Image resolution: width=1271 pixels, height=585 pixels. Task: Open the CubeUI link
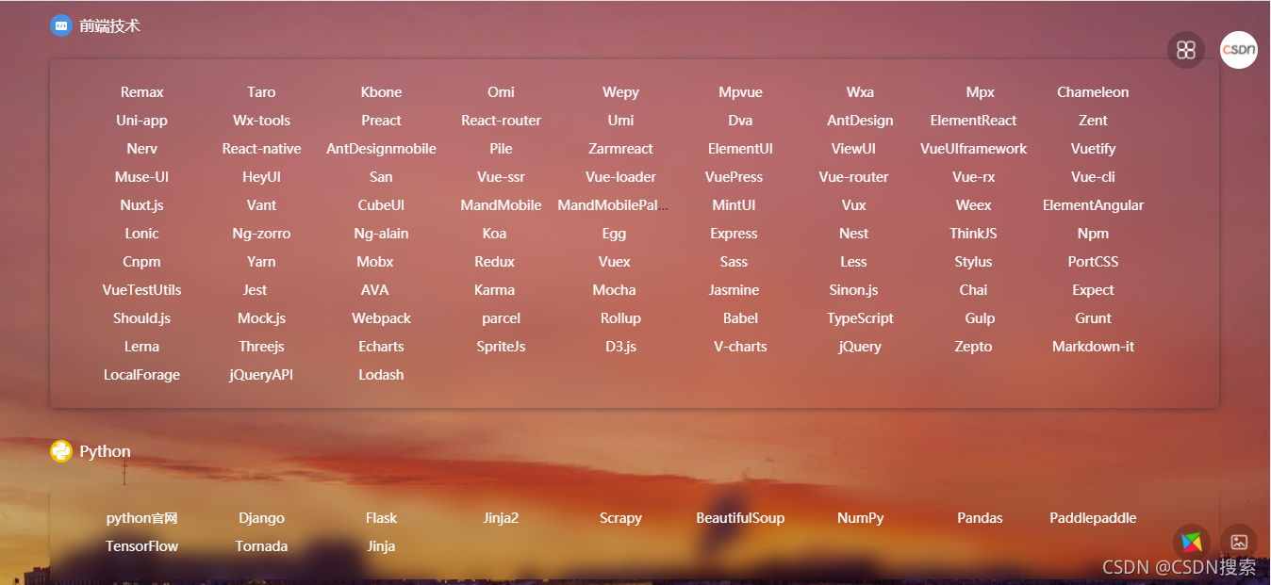(x=382, y=205)
